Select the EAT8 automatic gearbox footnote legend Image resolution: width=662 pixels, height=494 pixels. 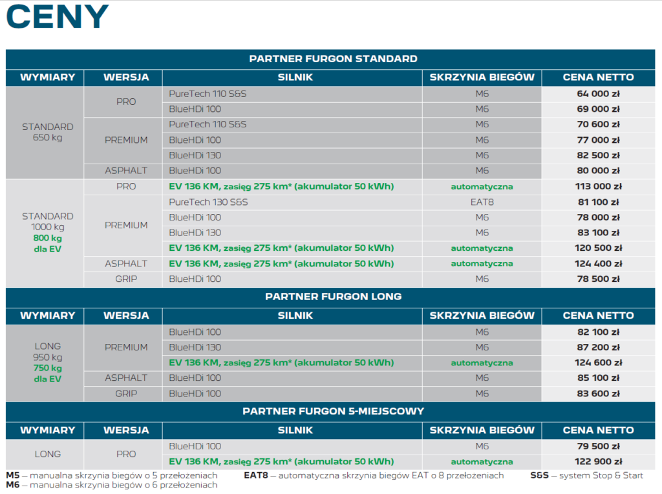pos(373,476)
